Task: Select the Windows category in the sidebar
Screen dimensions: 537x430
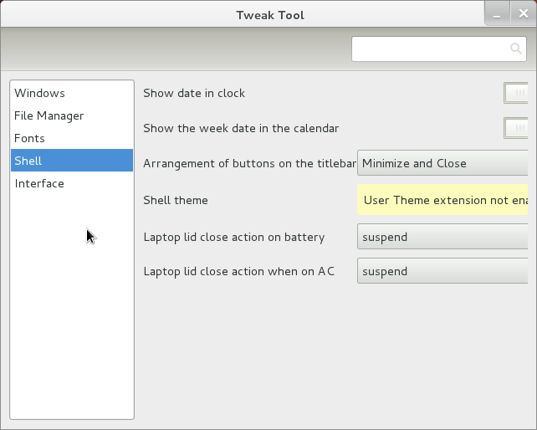Action: pos(39,93)
